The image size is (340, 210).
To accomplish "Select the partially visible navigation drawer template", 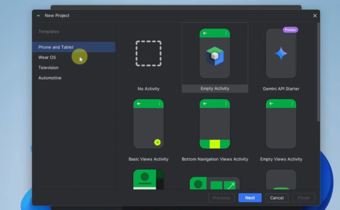I will (148, 179).
